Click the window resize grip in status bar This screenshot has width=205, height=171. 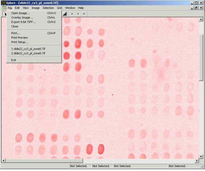click(202, 166)
